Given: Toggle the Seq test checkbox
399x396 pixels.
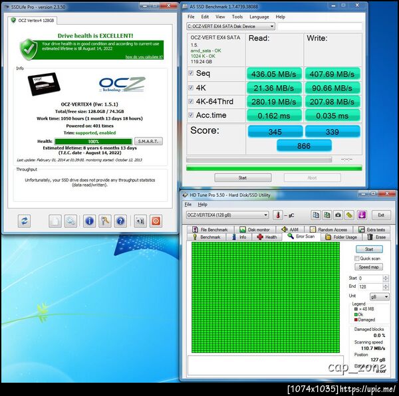Looking at the screenshot, I should tap(191, 73).
